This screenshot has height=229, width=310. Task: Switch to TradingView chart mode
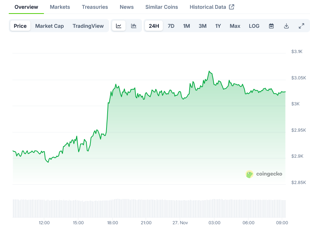[88, 26]
